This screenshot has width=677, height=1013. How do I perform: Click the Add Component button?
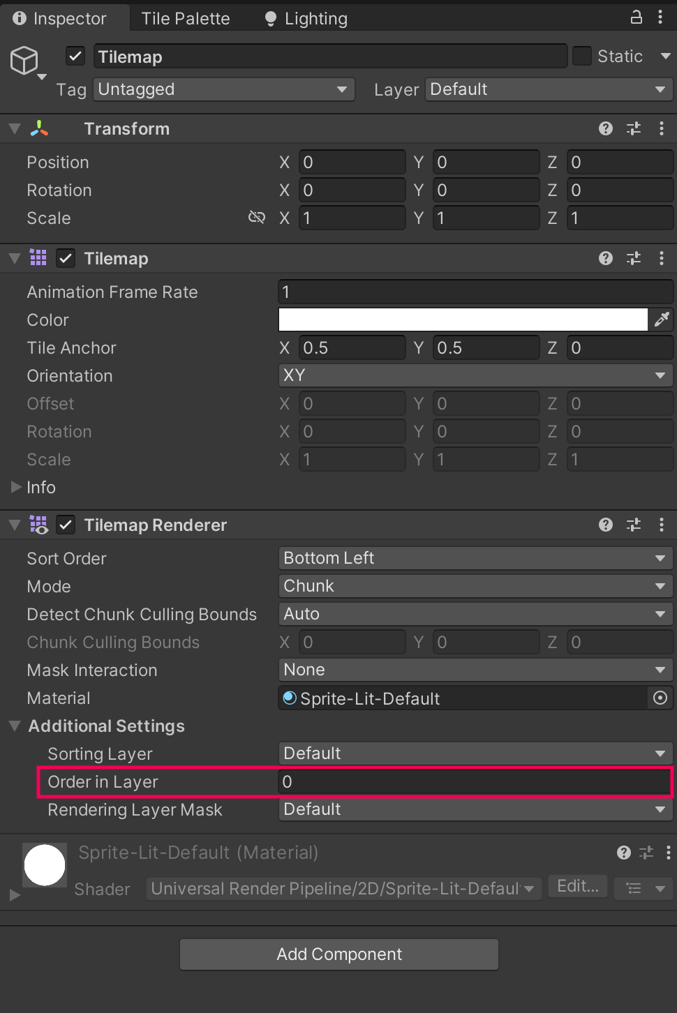point(338,954)
